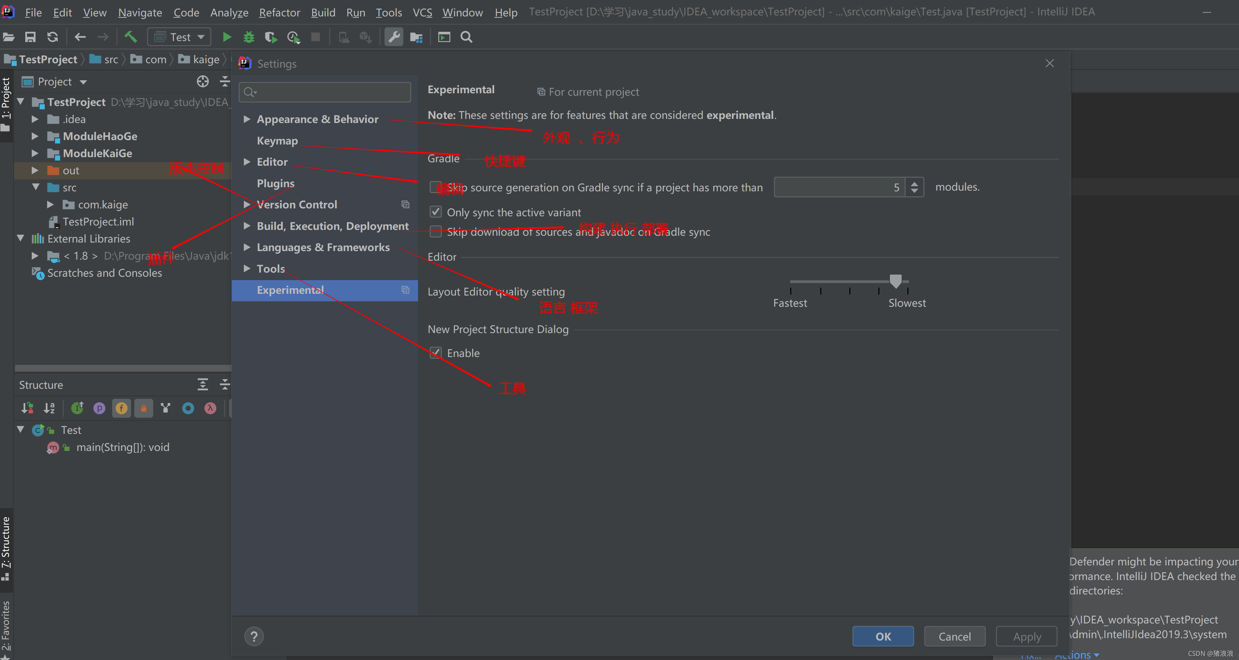Screen dimensions: 1239x660
Task: Click Sort Alphabetically icon in Structure
Action: [50, 408]
